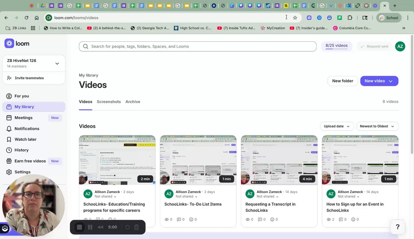This screenshot has height=239, width=414.
Task: Open Not shared dropdown on Requesting a Transcript video
Action: click(x=267, y=196)
